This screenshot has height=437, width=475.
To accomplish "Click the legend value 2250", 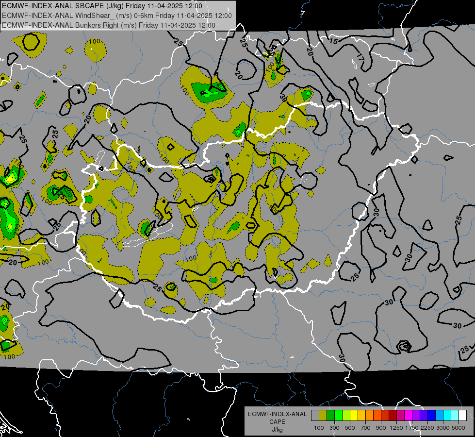I will (x=427, y=428).
